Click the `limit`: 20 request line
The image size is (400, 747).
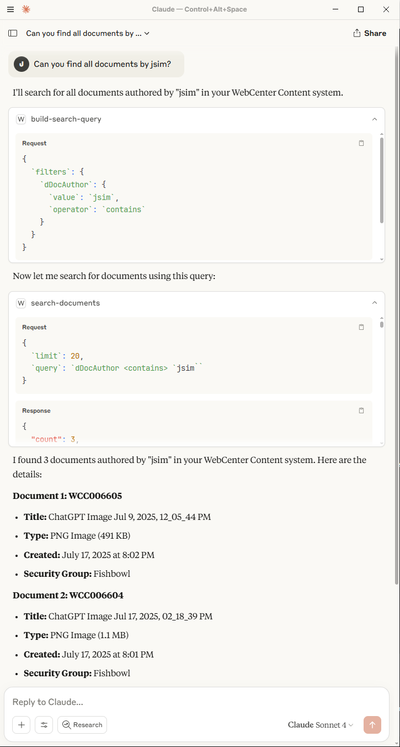(57, 355)
